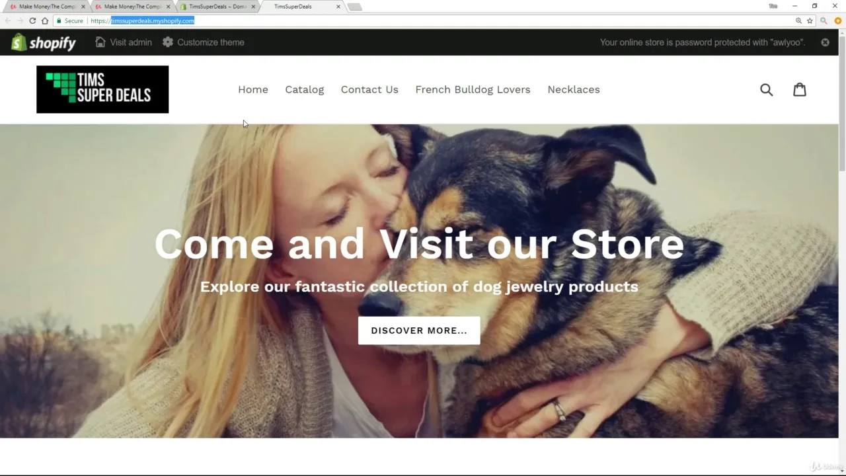Bookmark this page with star icon

(810, 20)
